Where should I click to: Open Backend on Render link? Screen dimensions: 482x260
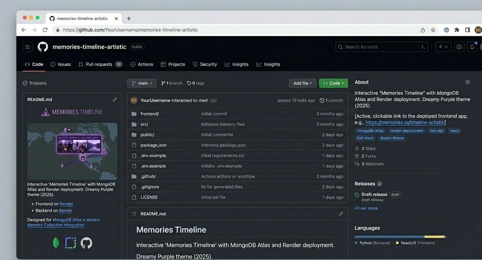(x=66, y=211)
